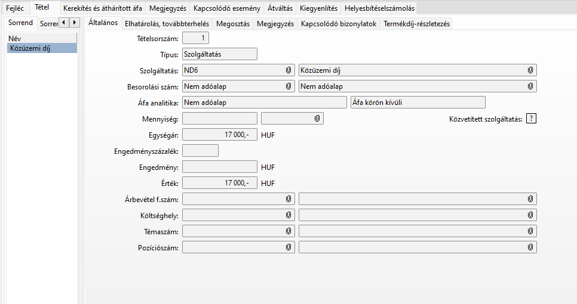
Task: Click the Típus field showing Szolgáltatás
Action: [x=219, y=54]
